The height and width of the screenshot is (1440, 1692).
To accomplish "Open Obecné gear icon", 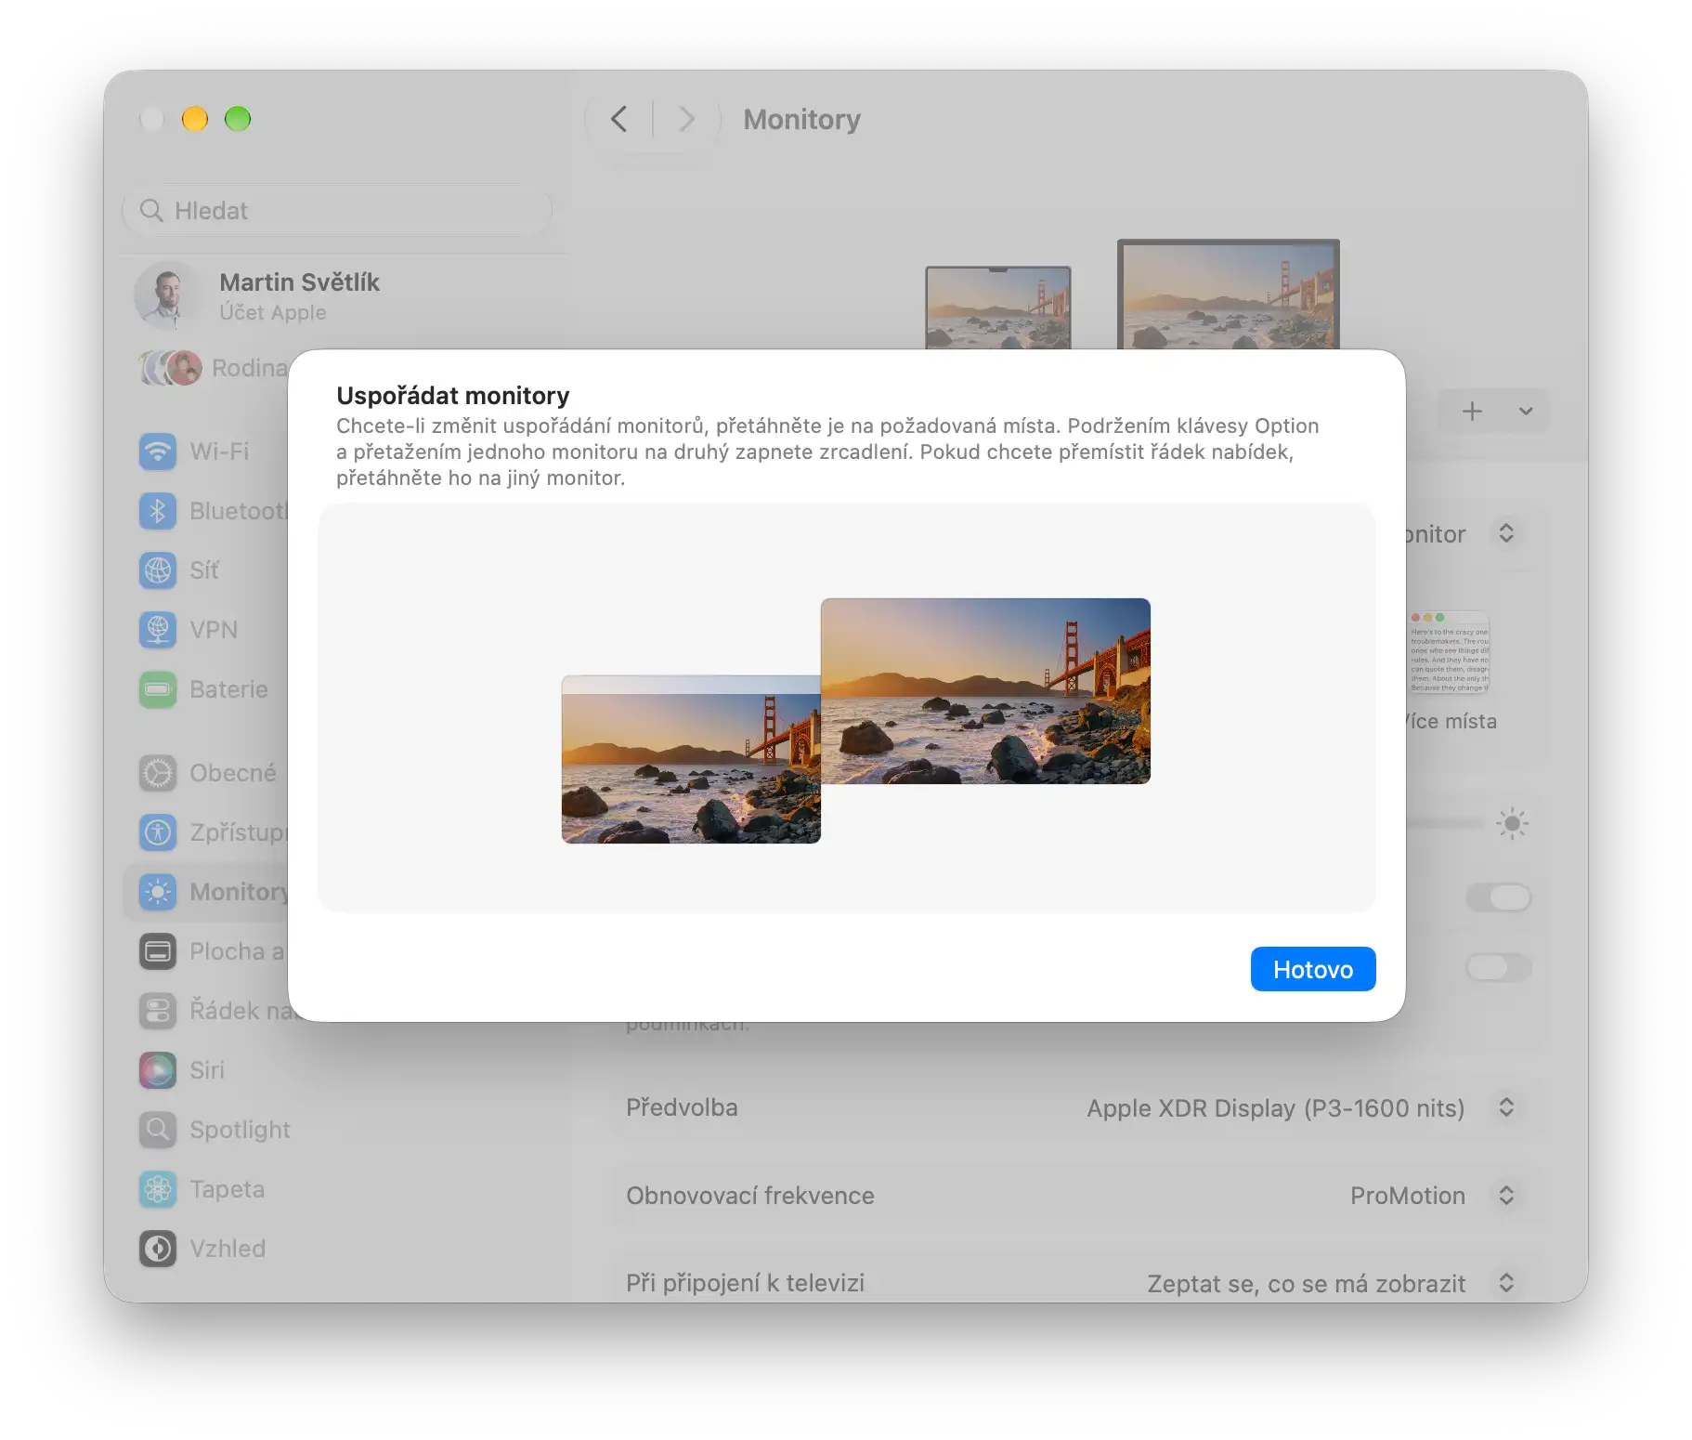I will pos(158,773).
